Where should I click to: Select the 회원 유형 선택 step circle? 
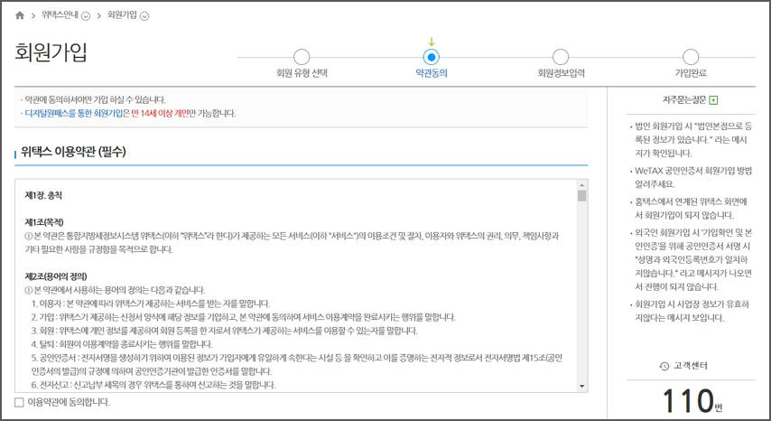[x=302, y=57]
